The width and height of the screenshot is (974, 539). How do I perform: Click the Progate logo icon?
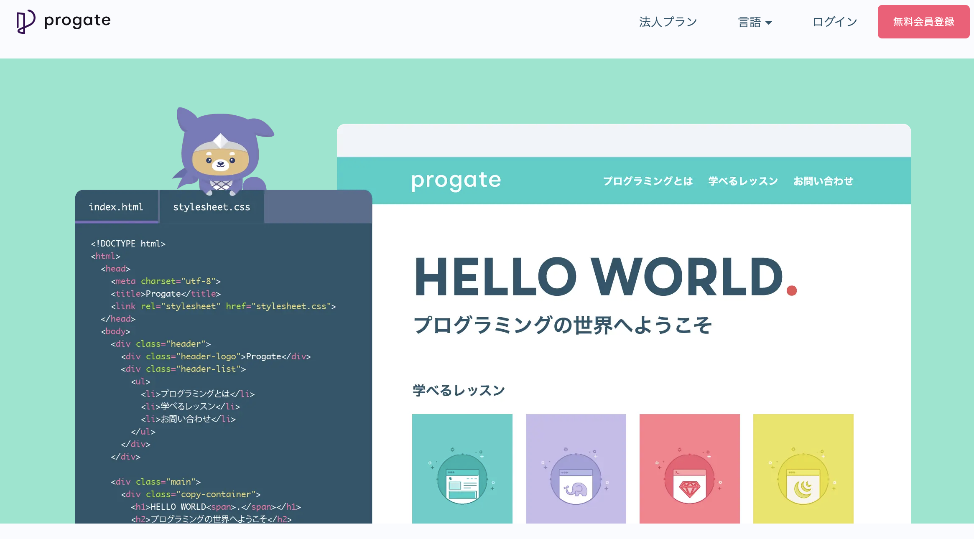pyautogui.click(x=25, y=21)
